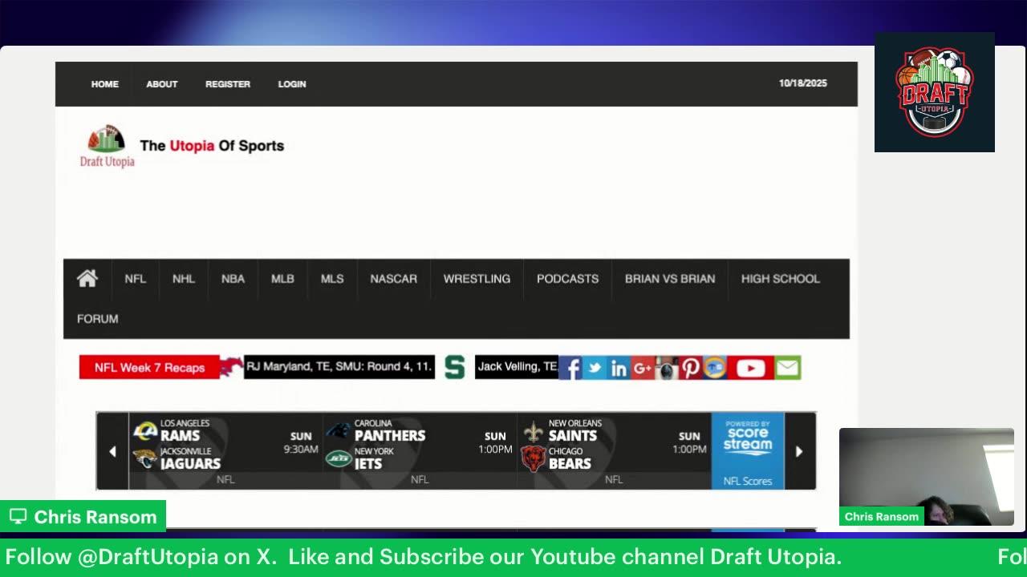Click the Draft Utopia logo

105,144
